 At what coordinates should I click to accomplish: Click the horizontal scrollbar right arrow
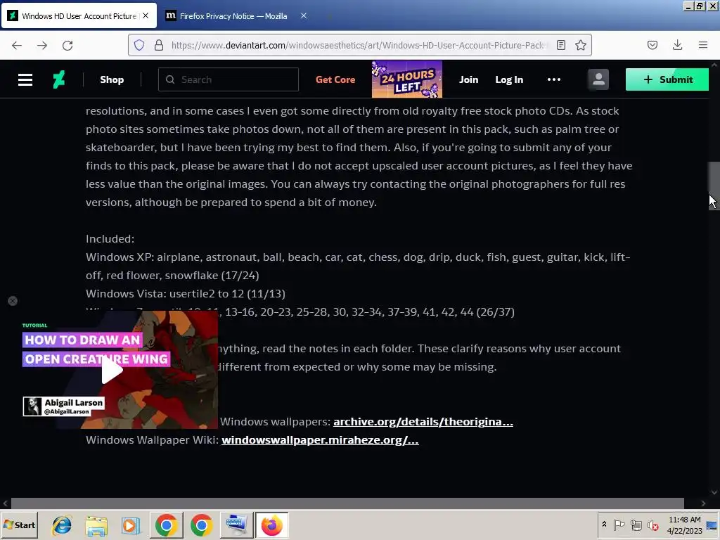pos(703,503)
